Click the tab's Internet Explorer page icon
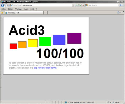Viewport: 125px width, 104px height. click(6, 13)
